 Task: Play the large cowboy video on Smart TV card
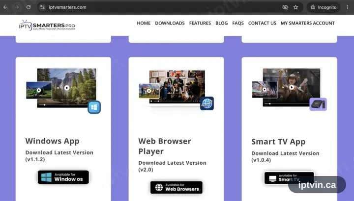click(292, 87)
